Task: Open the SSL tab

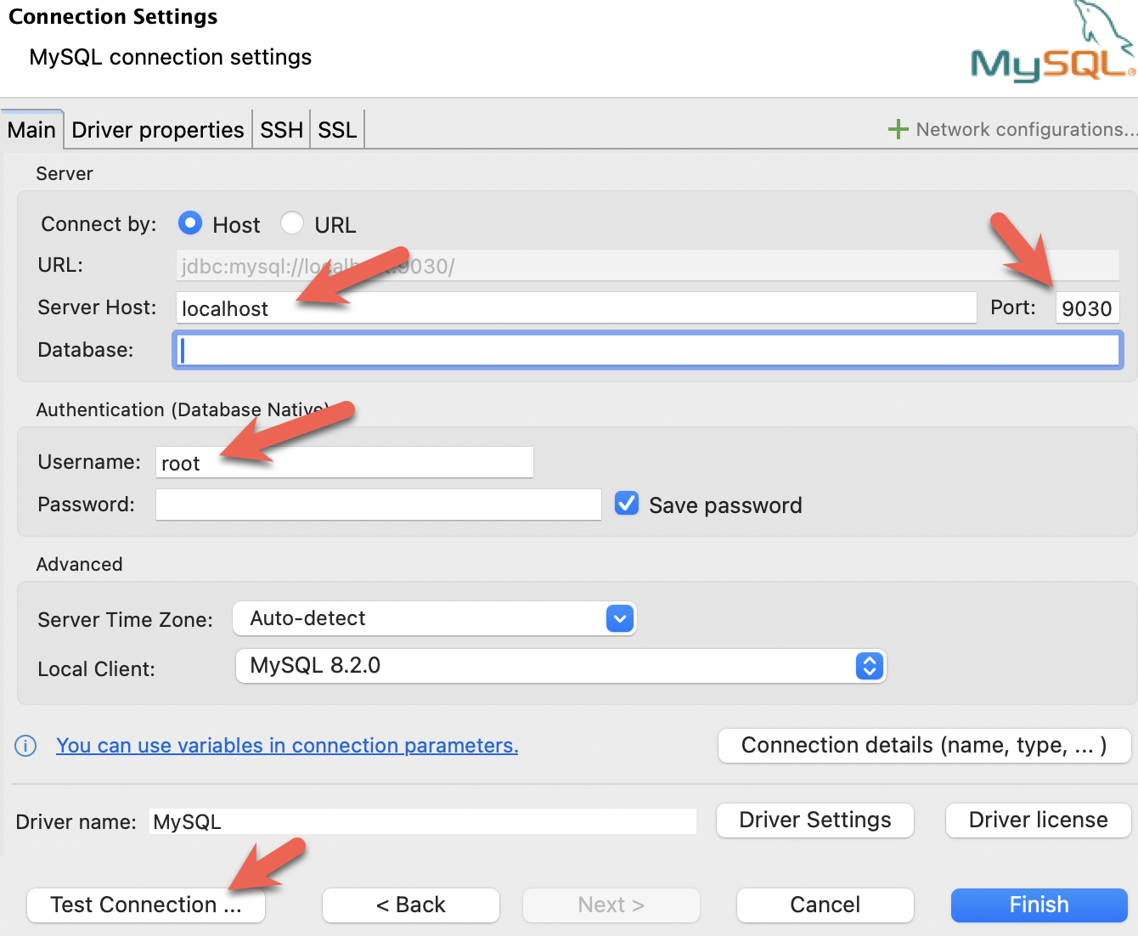Action: click(336, 129)
